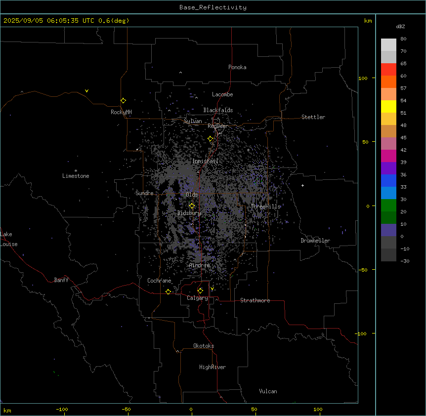Click the Cochrane label
The width and height of the screenshot is (426, 416).
coord(159,281)
